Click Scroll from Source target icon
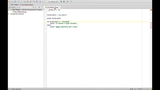 click(x=33, y=7)
